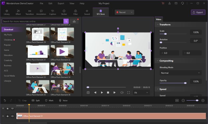Viewport: 208px width, 124px height.
Task: Collapse the Compositing section
Action: [x=158, y=61]
